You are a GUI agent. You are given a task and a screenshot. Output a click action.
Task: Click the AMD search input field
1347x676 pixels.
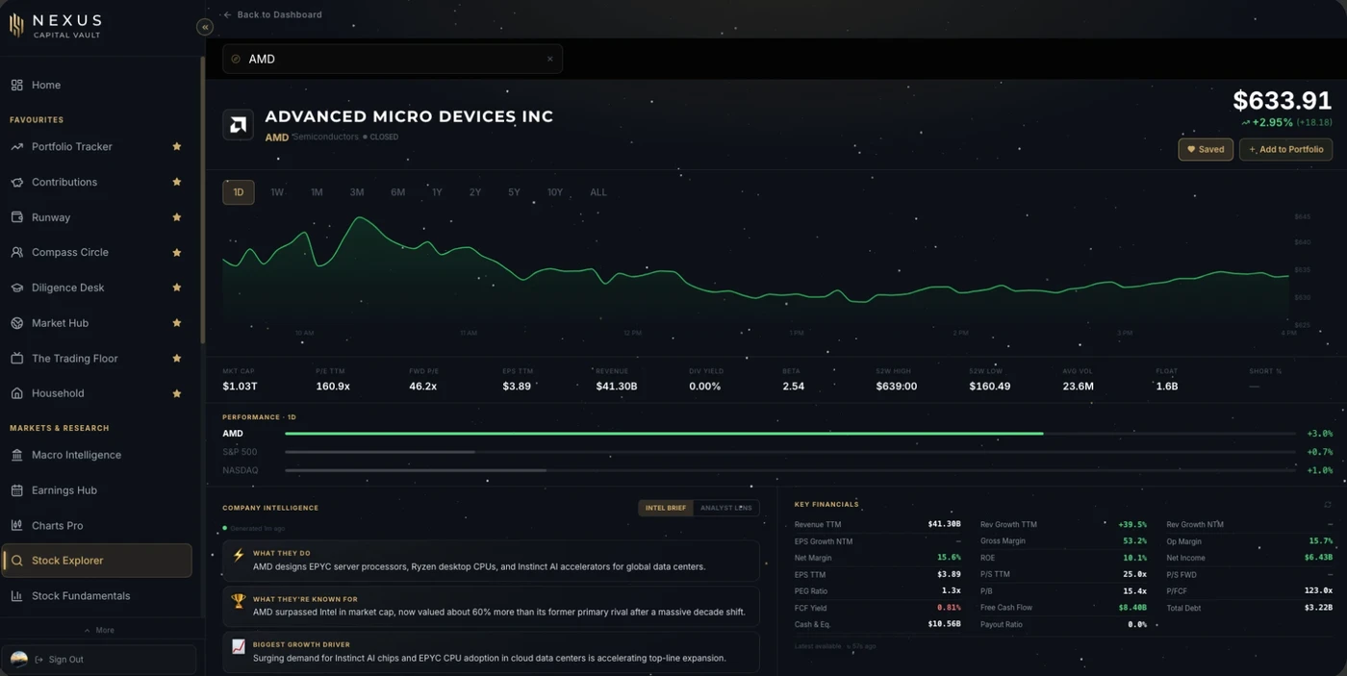point(393,59)
